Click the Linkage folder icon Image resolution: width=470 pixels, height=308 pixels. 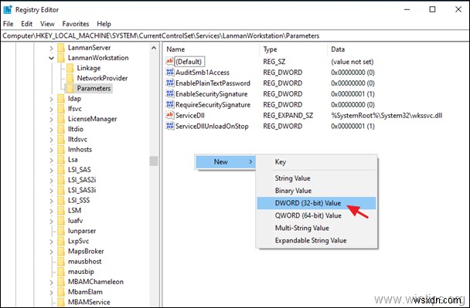(x=70, y=68)
